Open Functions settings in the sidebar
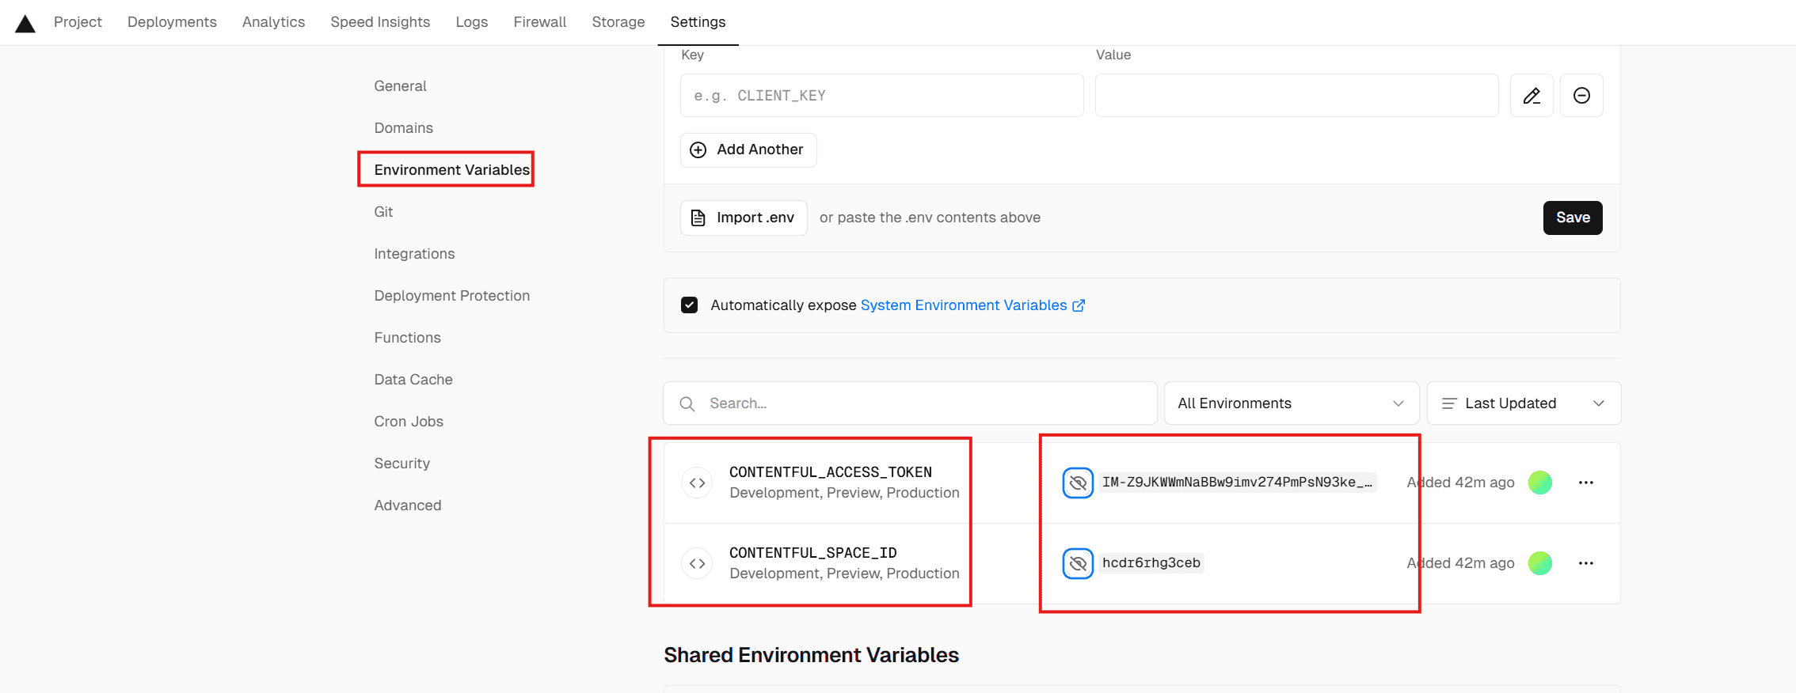This screenshot has width=1796, height=693. pyautogui.click(x=407, y=338)
